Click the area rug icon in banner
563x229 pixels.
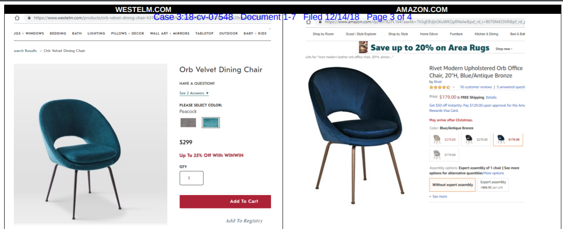(x=364, y=47)
